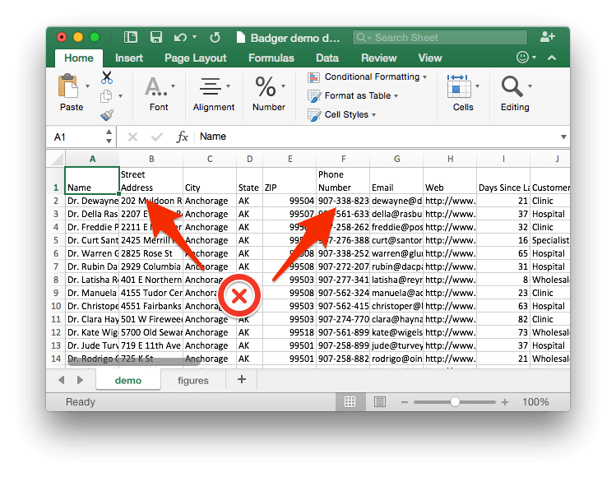Screen dimensions: 616x477
Task: Click the zoom out minus button
Action: click(405, 402)
